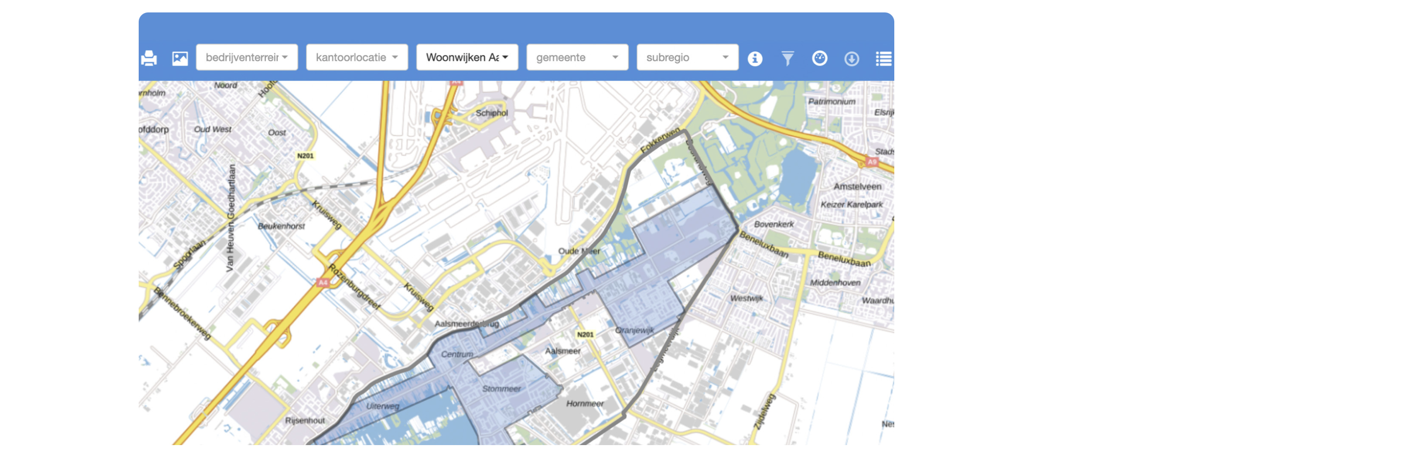Click the export map image icon
Image resolution: width=1406 pixels, height=458 pixels.
point(179,58)
